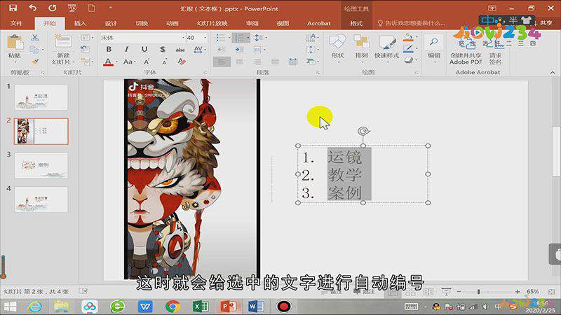Select slide 1 thumbnail
561x315 pixels.
click(41, 97)
